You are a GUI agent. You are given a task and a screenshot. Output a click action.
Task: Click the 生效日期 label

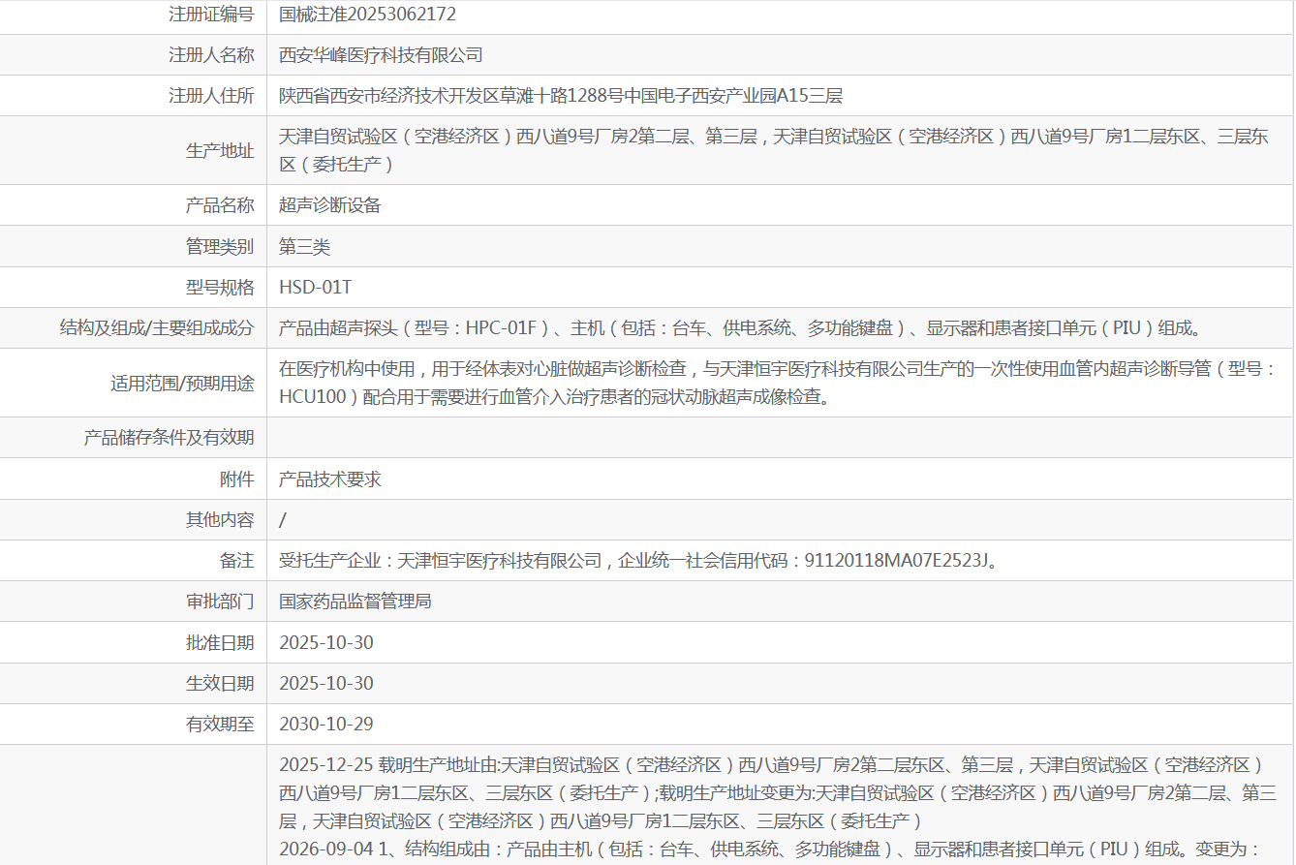[220, 684]
